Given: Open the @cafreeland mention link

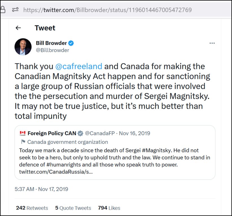Looking at the screenshot, I should click(78, 66).
